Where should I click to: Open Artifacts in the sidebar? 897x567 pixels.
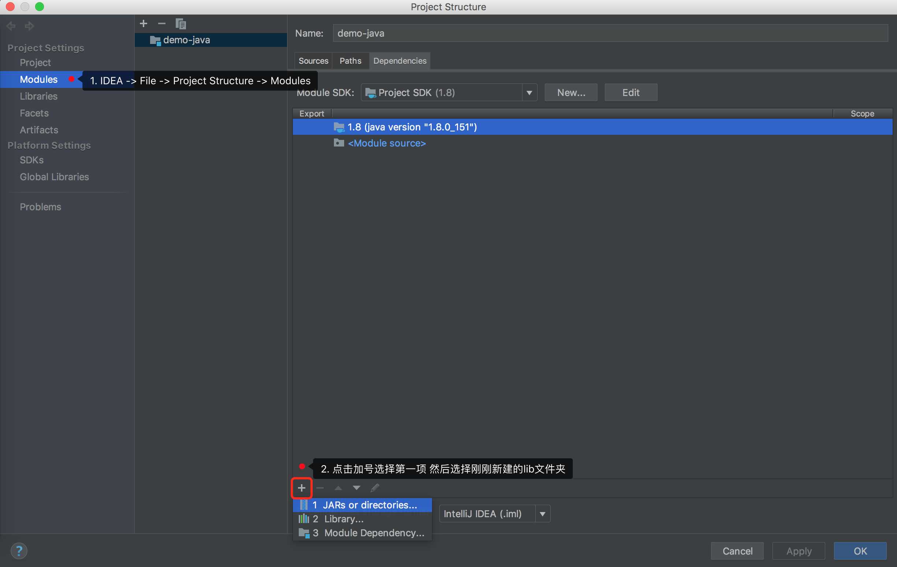pos(39,130)
